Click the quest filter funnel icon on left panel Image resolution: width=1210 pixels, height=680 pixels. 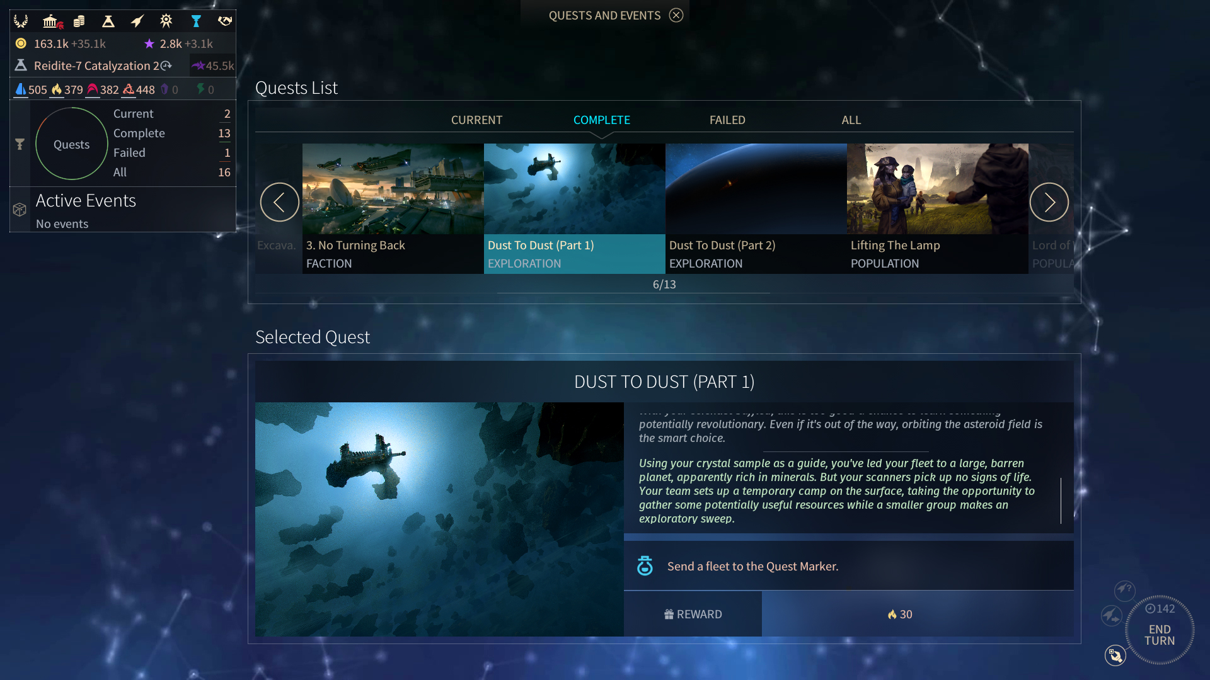point(20,144)
